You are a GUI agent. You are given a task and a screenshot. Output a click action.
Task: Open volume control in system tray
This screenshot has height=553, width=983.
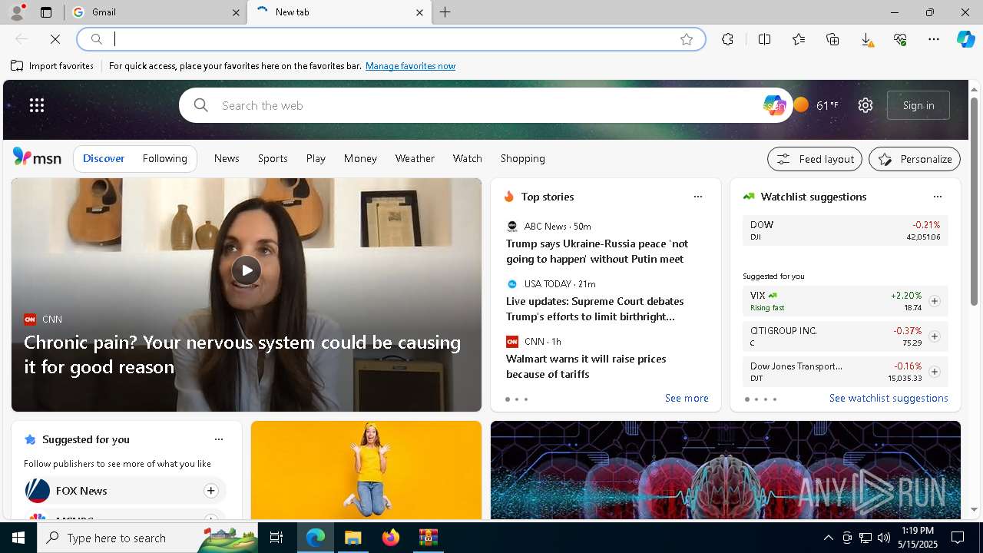click(x=884, y=538)
